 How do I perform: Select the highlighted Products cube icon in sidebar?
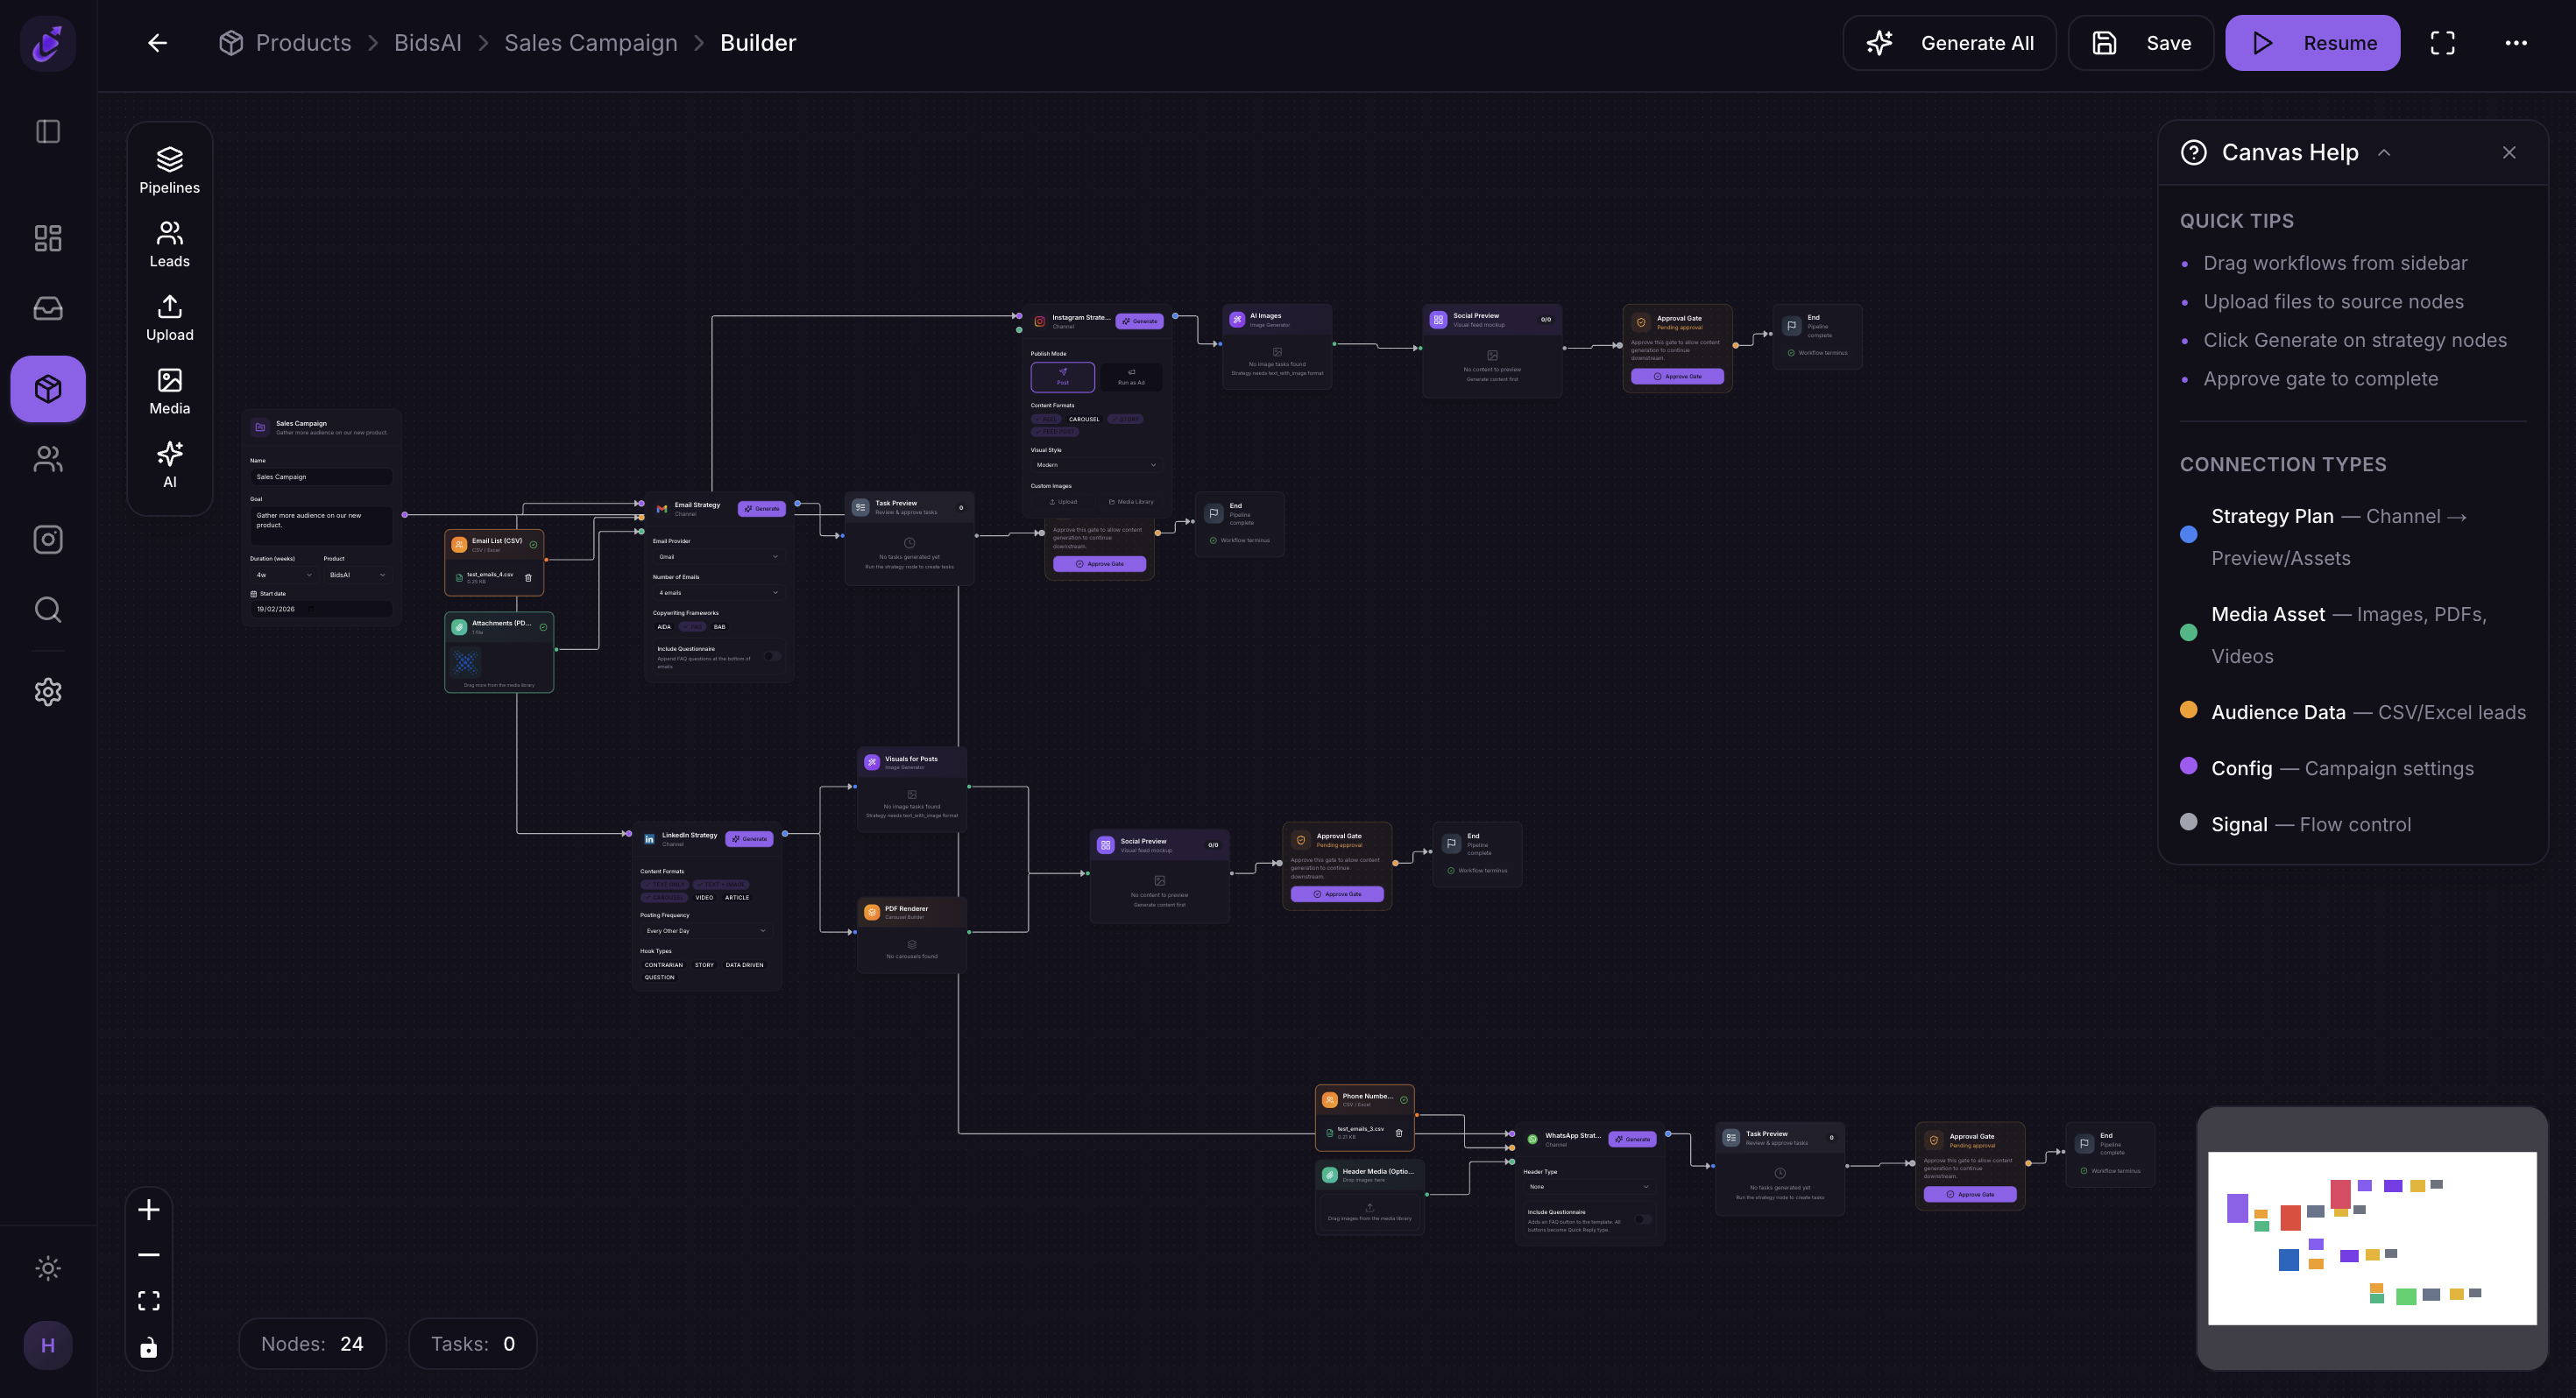click(48, 388)
